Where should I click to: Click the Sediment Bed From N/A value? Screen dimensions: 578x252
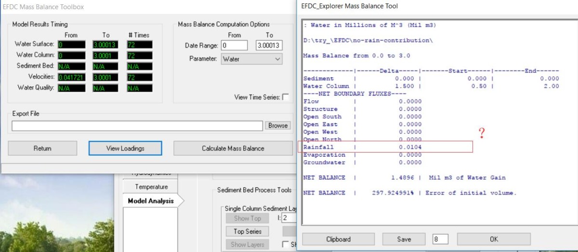71,66
